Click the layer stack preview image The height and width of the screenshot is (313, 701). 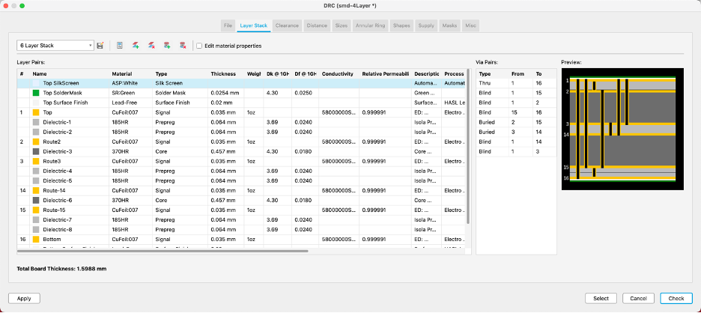pos(622,130)
